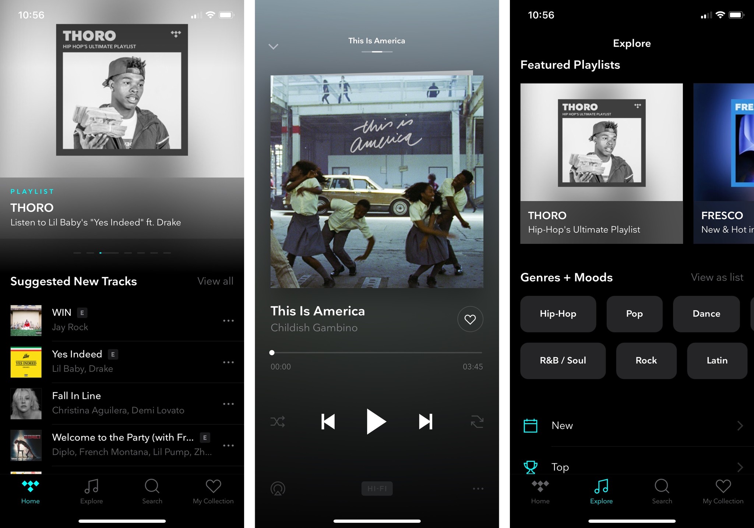Tap the connect/cast icon
This screenshot has height=528, width=754.
pyautogui.click(x=278, y=488)
